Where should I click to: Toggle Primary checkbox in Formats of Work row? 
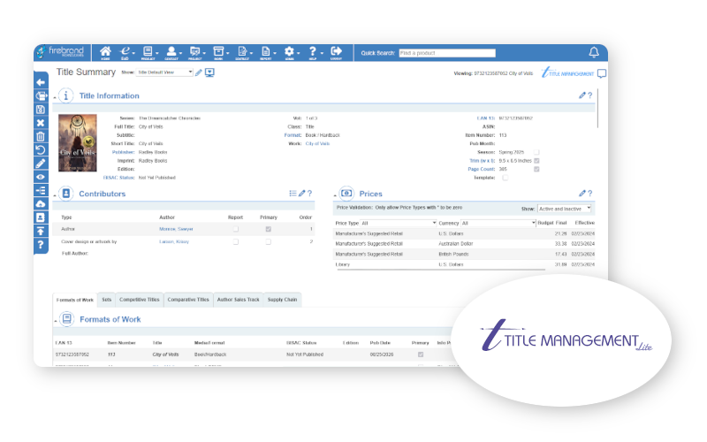pos(421,354)
